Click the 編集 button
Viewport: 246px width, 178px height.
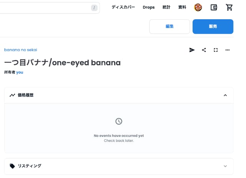(170, 27)
